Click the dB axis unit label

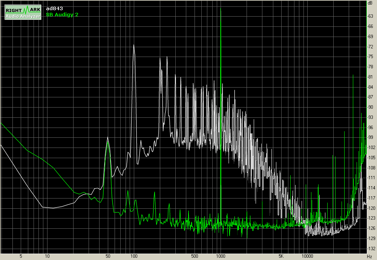pos(370,3)
